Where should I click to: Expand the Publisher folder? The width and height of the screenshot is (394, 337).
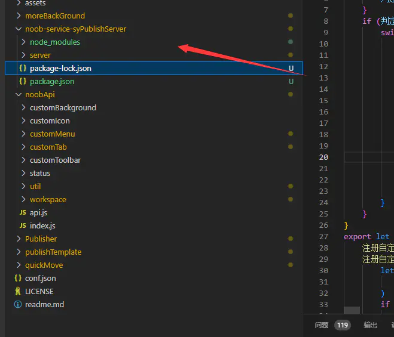(18, 239)
